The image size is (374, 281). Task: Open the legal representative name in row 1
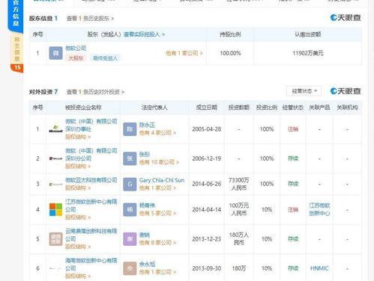click(147, 125)
